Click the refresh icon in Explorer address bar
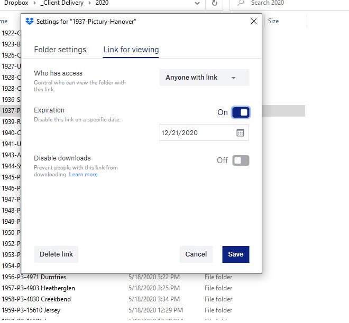This screenshot has height=323, width=349. (x=214, y=3)
